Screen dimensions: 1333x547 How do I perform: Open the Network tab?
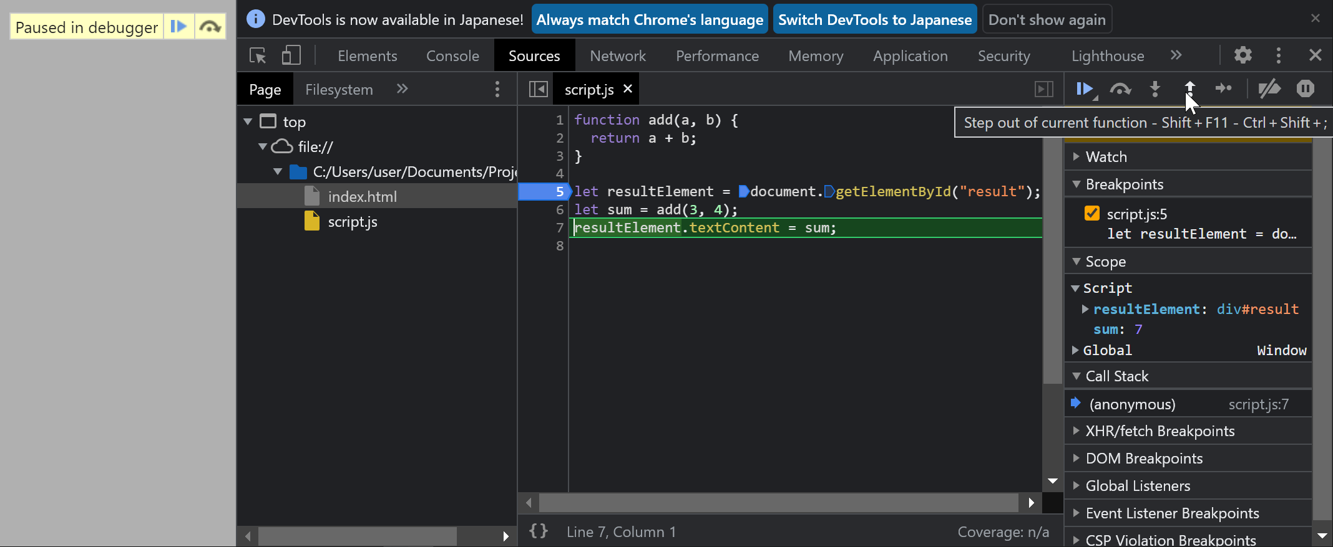click(x=617, y=56)
